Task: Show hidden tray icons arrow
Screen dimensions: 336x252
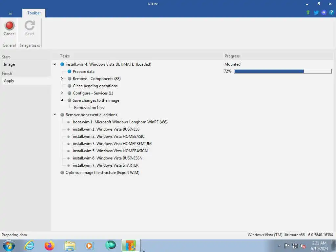Action: 279,246
